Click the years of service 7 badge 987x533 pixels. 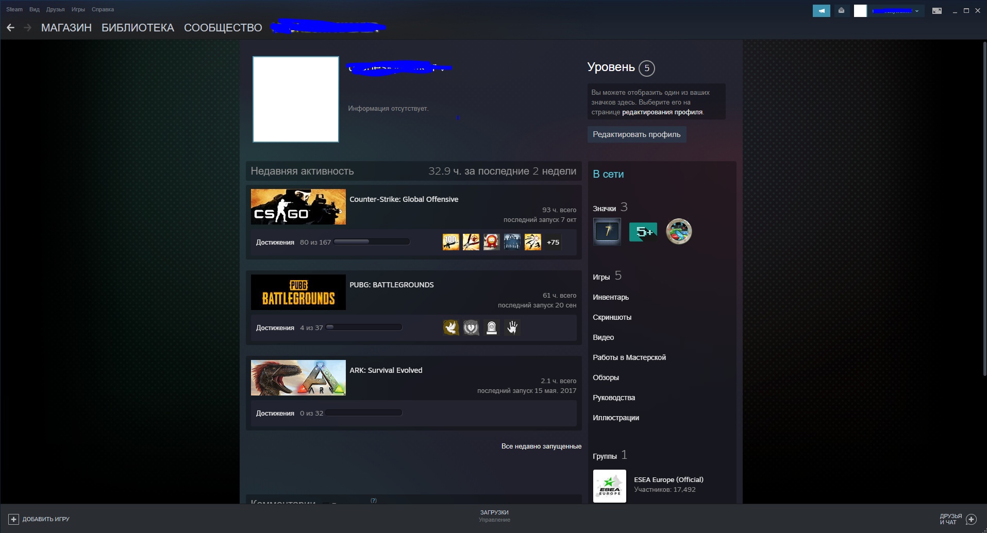point(607,231)
